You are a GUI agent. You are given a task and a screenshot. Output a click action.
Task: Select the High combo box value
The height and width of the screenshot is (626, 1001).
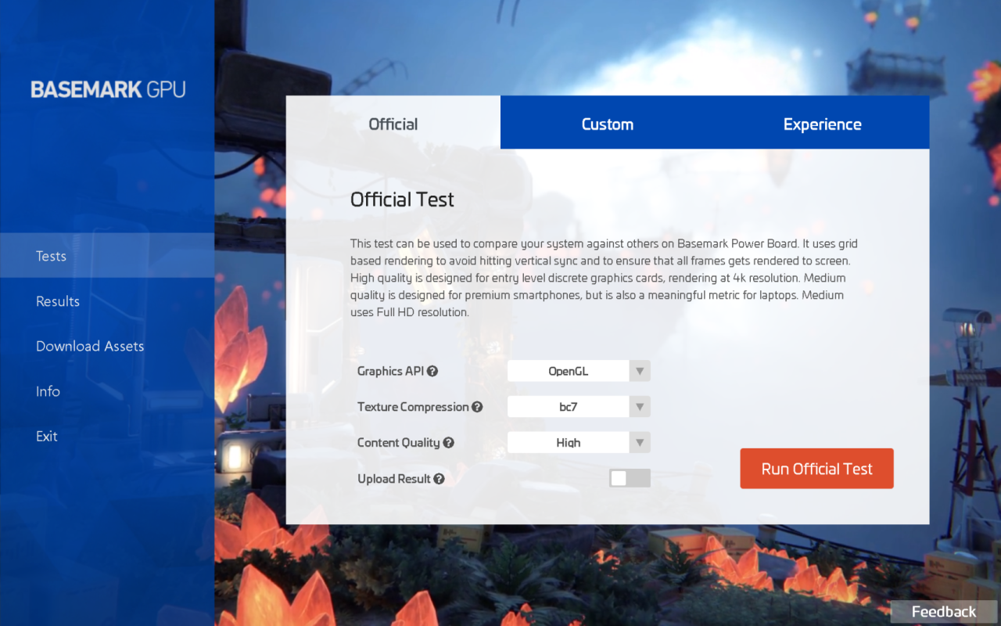click(x=569, y=443)
